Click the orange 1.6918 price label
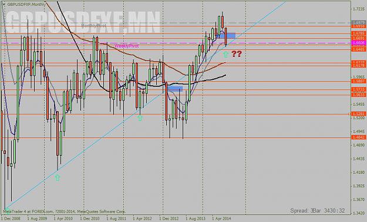Viewport: 367px width, 222px height. 359,26
